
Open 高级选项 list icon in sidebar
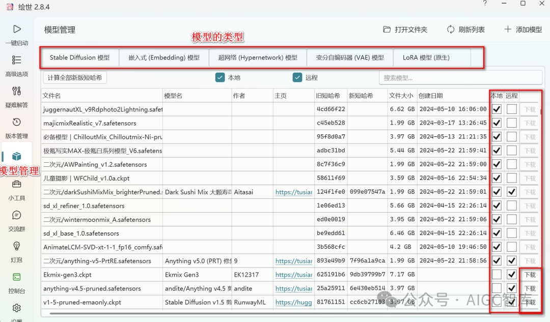16,60
